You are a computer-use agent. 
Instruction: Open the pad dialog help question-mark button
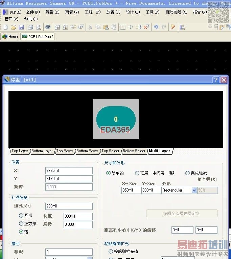coord(216,80)
